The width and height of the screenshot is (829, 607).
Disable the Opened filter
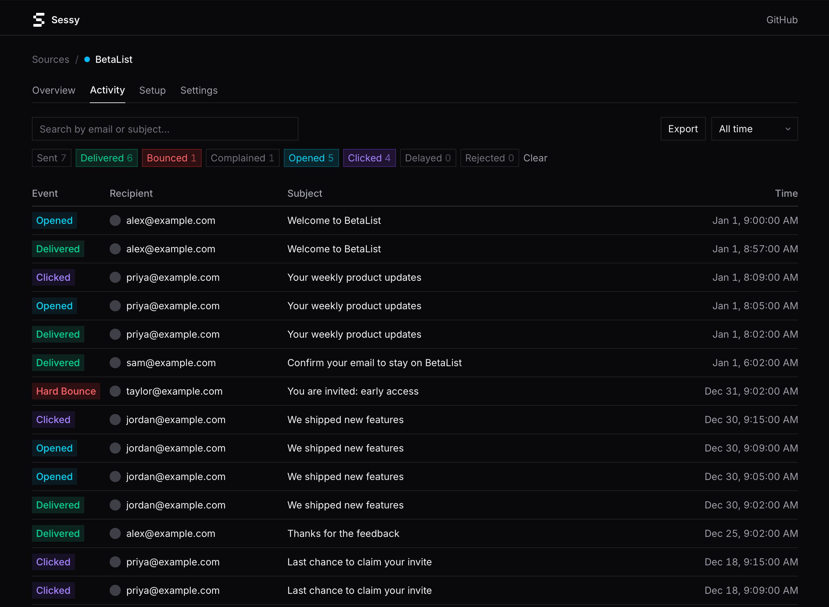311,158
